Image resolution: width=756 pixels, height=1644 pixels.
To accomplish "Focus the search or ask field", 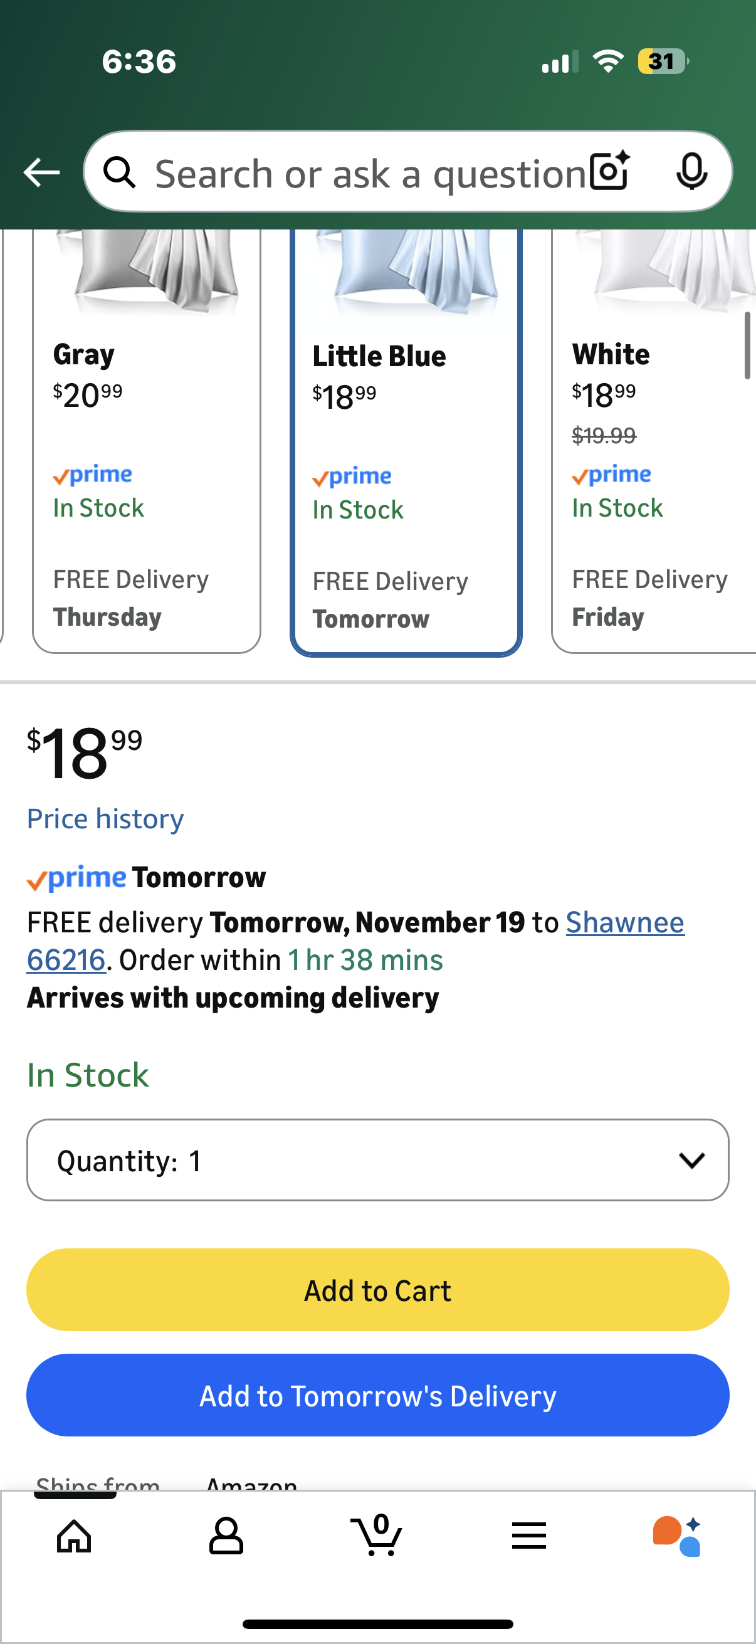I will tap(370, 172).
